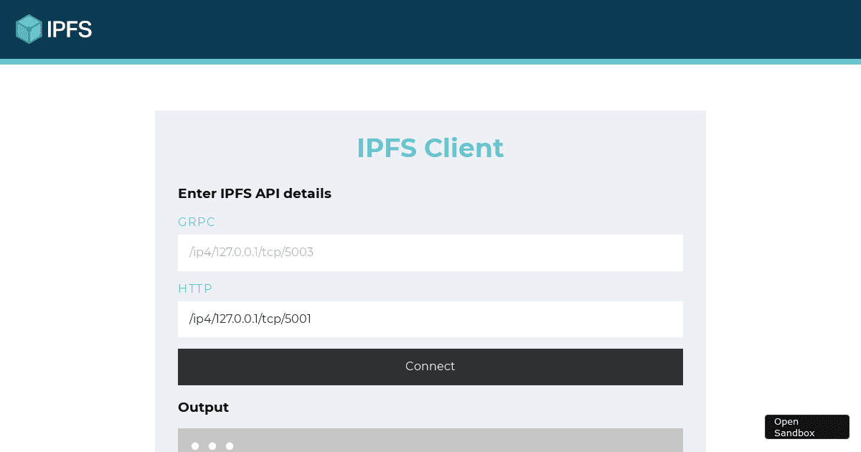Click the Enter IPFS API details heading

255,194
